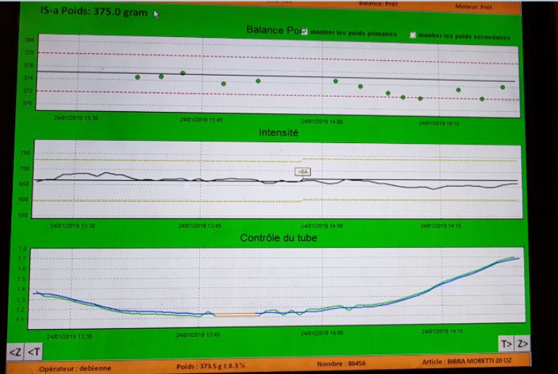Viewport: 558px width, 374px height.
Task: Click the Z> zoom-forward button
Action: tap(522, 343)
